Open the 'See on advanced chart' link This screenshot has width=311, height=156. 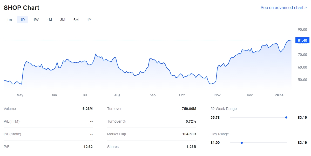tap(283, 8)
